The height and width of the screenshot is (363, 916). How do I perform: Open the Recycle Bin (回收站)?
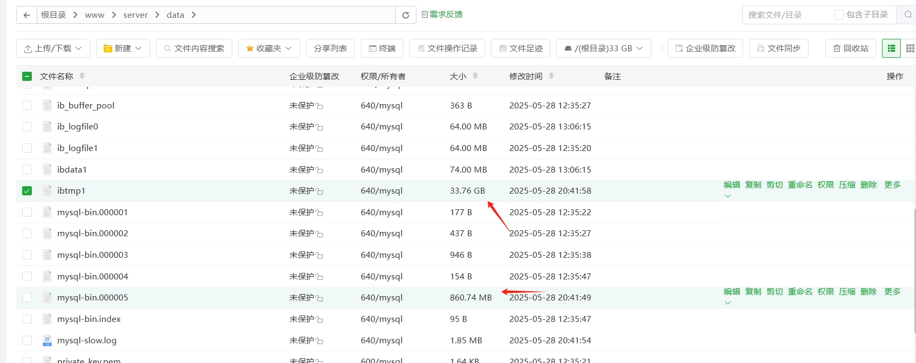coord(851,49)
